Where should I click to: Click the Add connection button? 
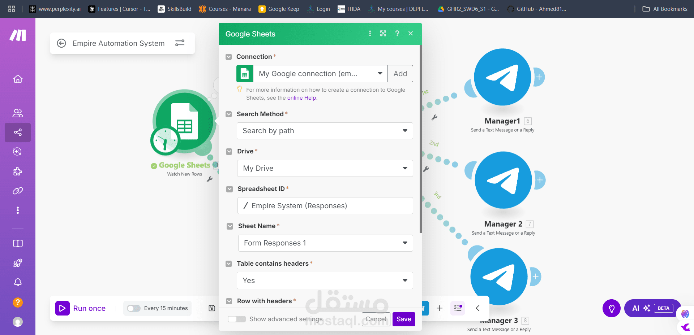tap(400, 74)
